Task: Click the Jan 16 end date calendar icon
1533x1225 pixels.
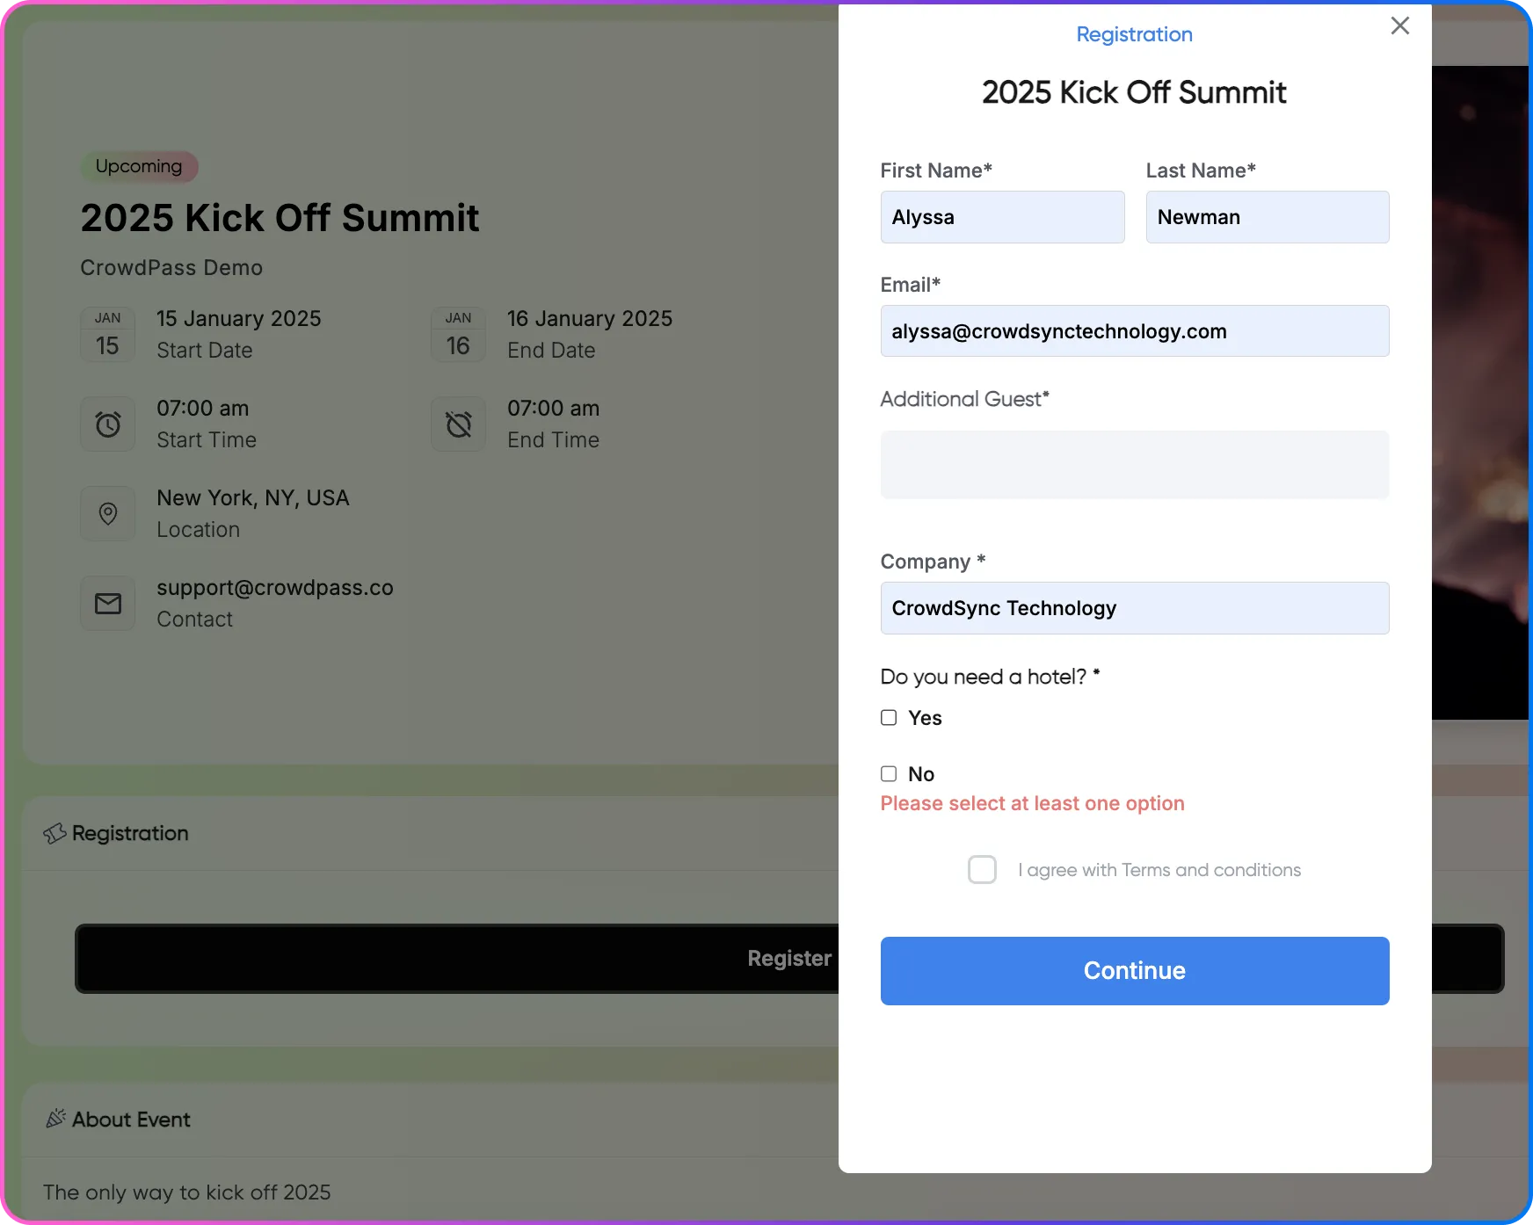Action: click(x=458, y=335)
